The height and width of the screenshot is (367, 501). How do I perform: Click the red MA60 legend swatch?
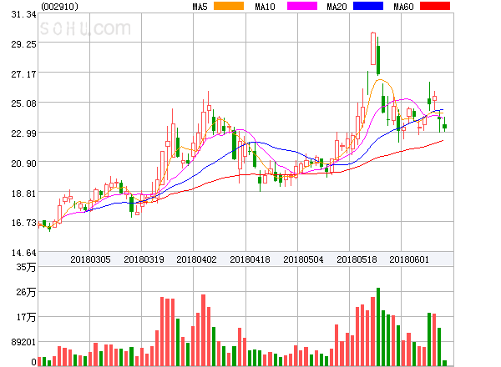click(435, 6)
